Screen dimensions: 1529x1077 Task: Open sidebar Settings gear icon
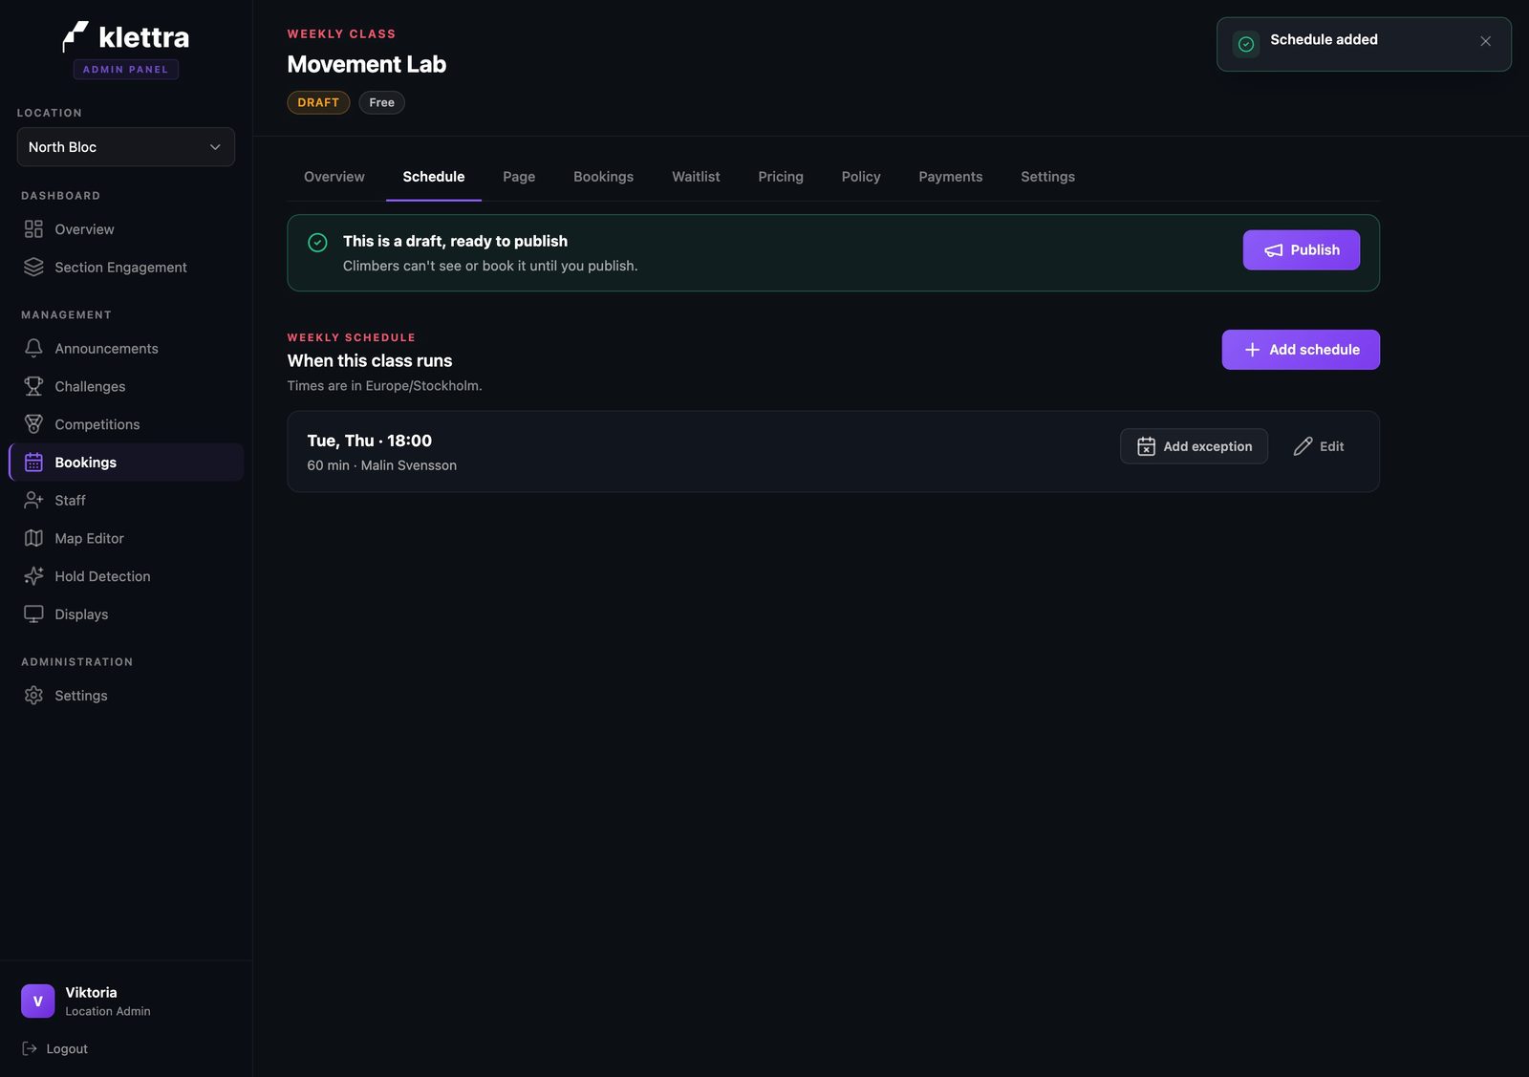(x=33, y=696)
